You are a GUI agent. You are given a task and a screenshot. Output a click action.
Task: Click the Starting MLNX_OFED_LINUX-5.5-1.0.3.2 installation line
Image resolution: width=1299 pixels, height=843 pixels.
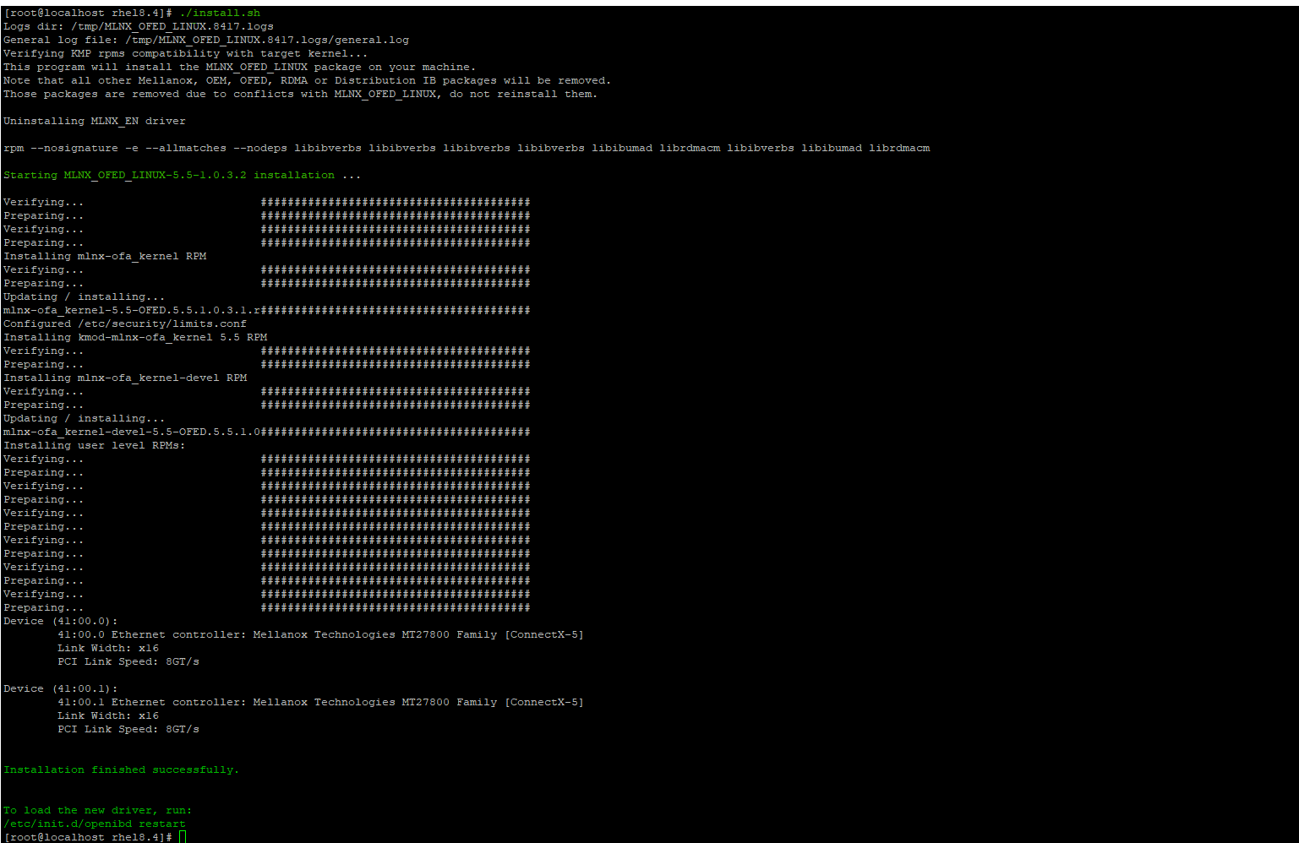(182, 174)
